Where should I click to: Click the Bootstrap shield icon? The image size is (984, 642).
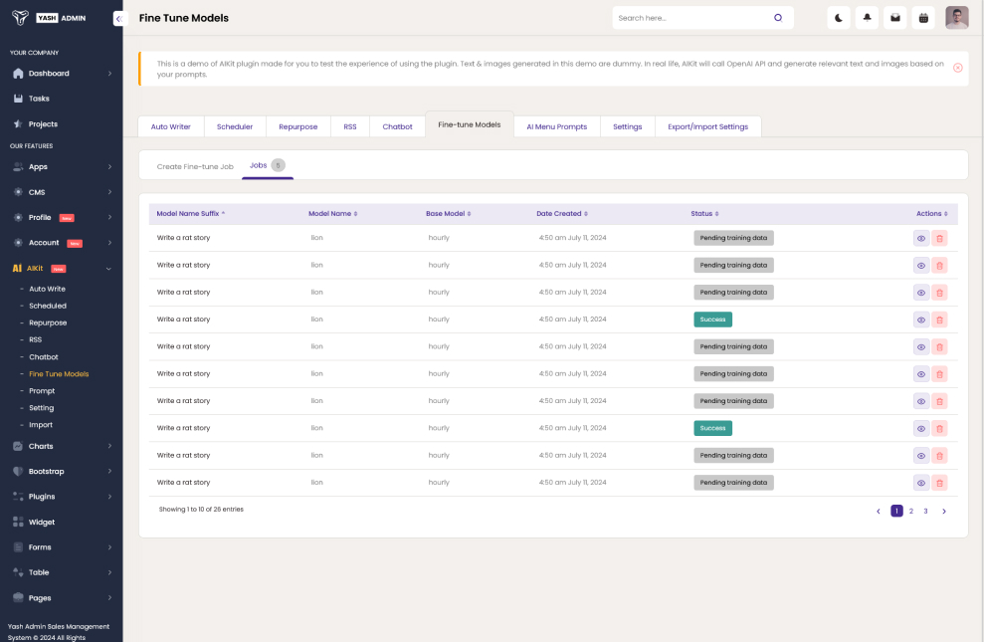click(18, 472)
